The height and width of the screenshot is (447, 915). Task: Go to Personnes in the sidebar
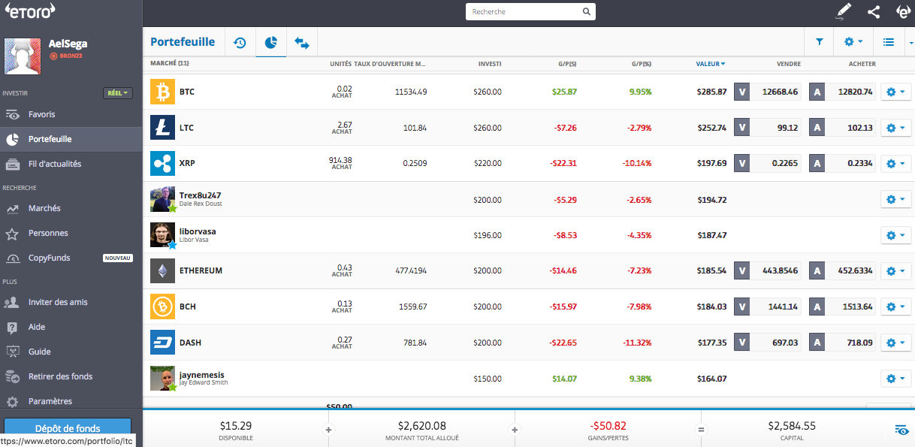coord(71,233)
